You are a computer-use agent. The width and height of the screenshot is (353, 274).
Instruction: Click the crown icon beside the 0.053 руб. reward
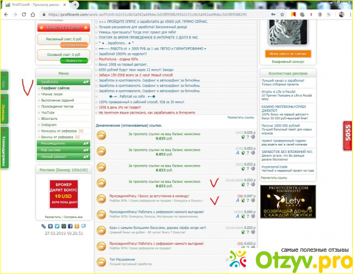(101, 151)
